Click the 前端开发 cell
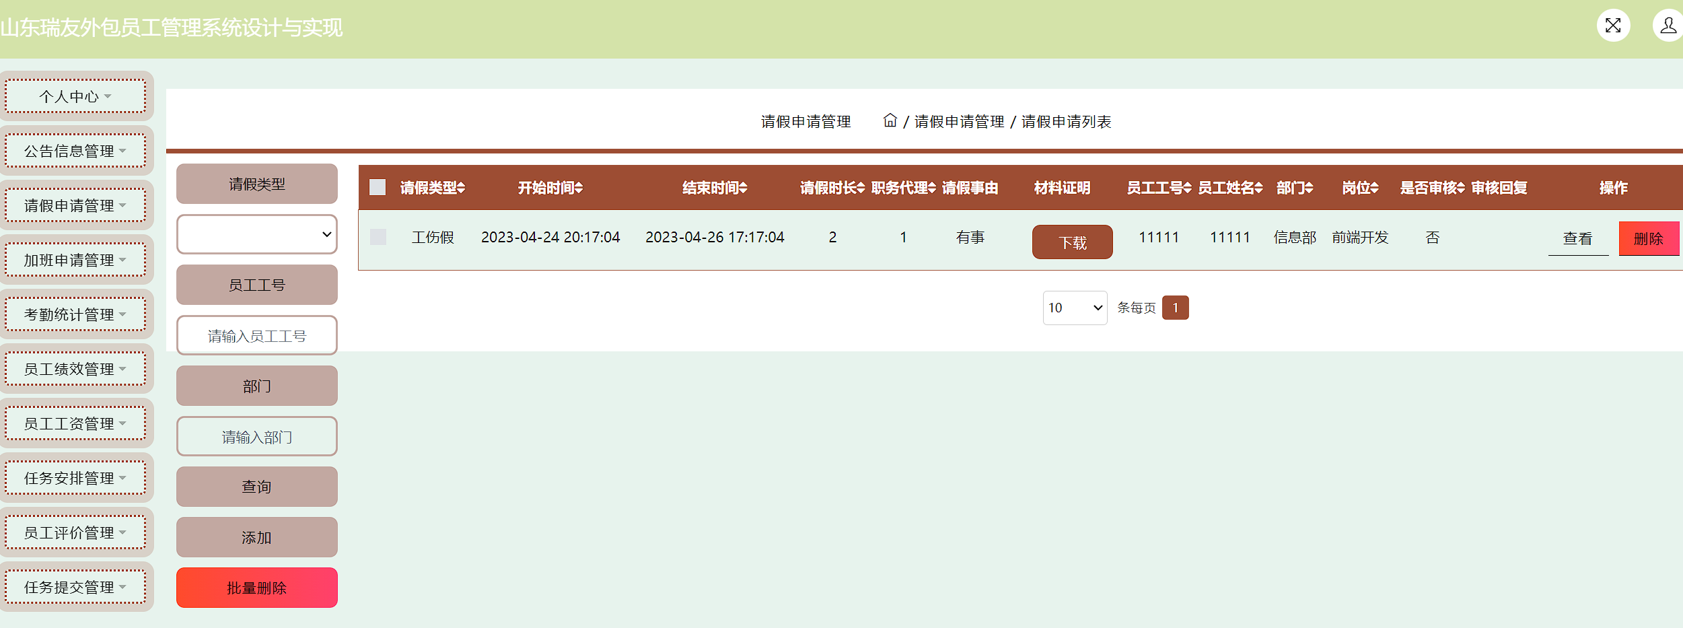Screen dimensions: 1683x628 1360,237
